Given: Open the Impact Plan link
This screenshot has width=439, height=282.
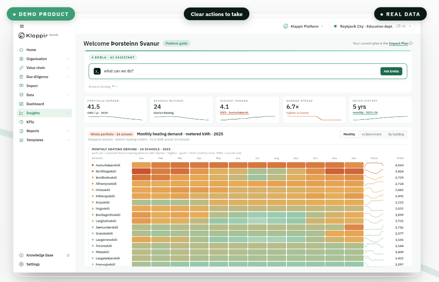Looking at the screenshot, I should coord(399,43).
